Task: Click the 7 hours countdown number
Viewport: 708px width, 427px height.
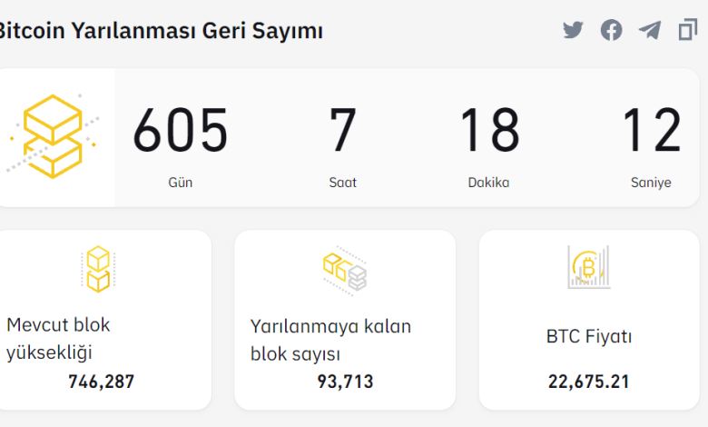Action: click(343, 130)
